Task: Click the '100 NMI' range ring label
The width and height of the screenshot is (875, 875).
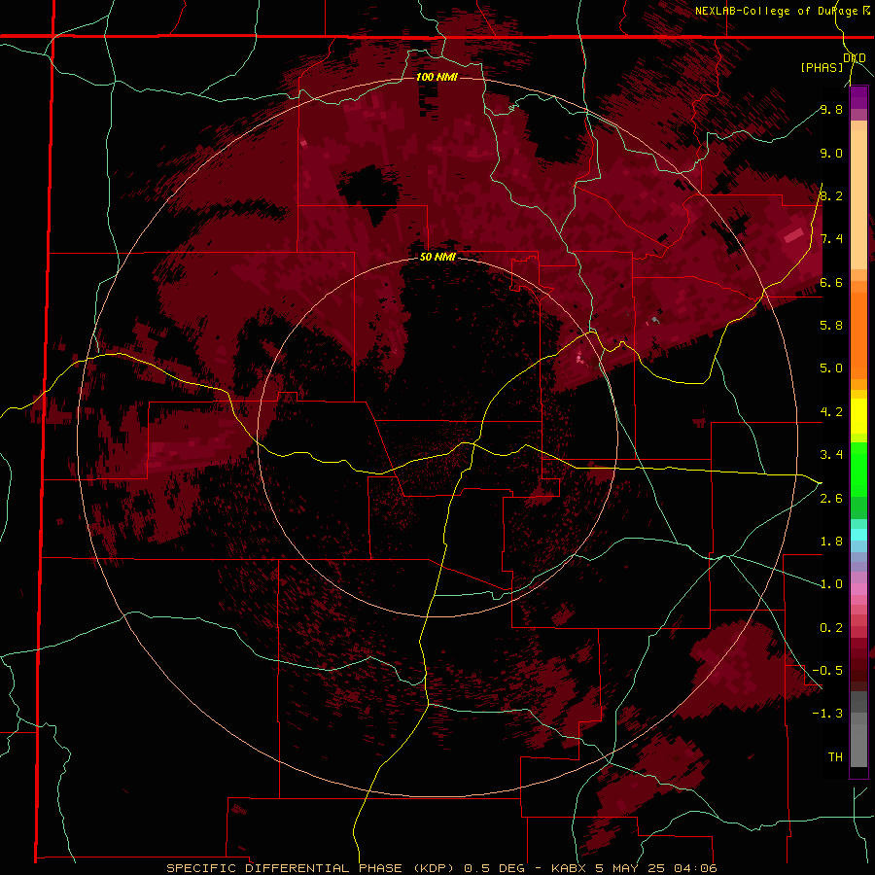Action: pos(437,77)
